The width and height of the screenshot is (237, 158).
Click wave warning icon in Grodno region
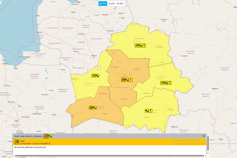click(x=97, y=76)
